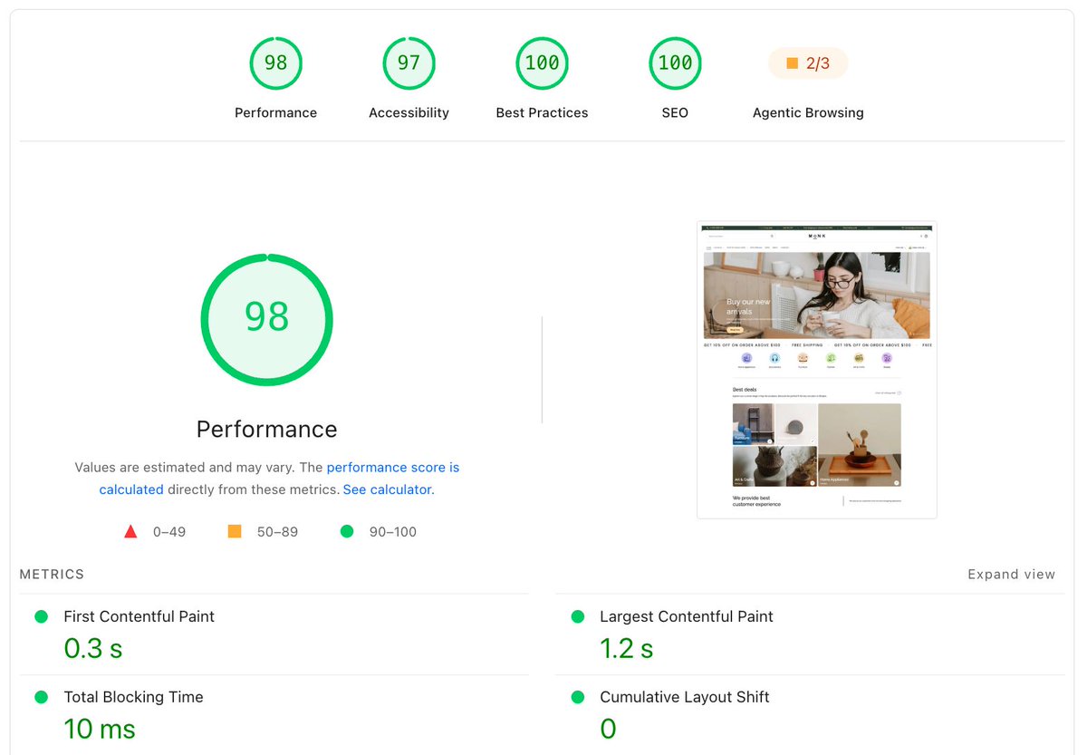Click the 1.2 s Largest Contentful Paint value
This screenshot has width=1087, height=755.
point(626,649)
